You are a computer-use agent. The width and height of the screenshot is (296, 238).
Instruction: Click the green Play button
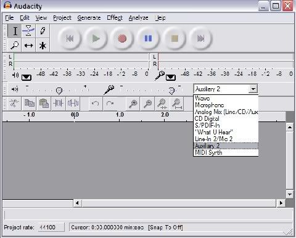pos(96,38)
